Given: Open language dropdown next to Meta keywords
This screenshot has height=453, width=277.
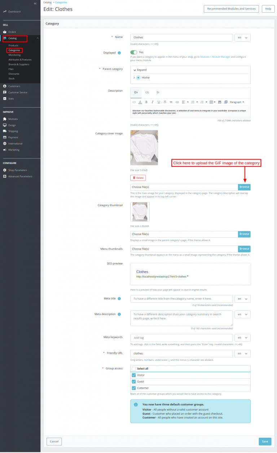Looking at the screenshot, I should pos(242,338).
